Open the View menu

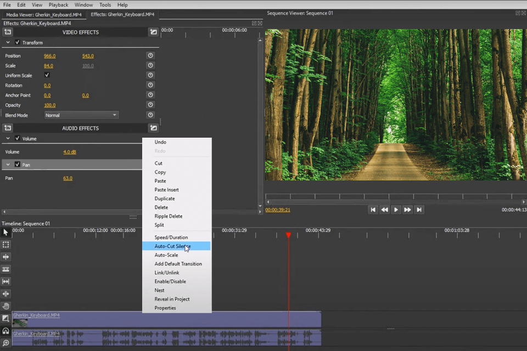tap(37, 5)
